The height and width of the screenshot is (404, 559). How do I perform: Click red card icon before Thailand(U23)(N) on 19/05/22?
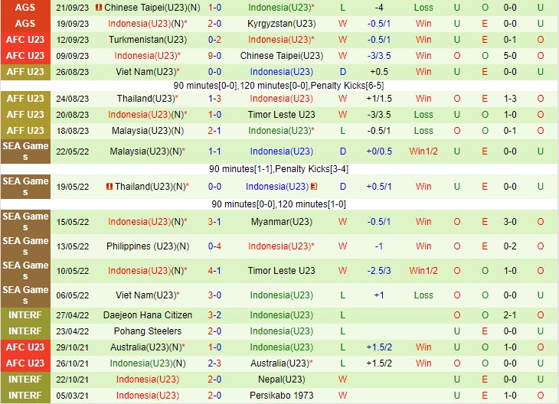click(110, 187)
